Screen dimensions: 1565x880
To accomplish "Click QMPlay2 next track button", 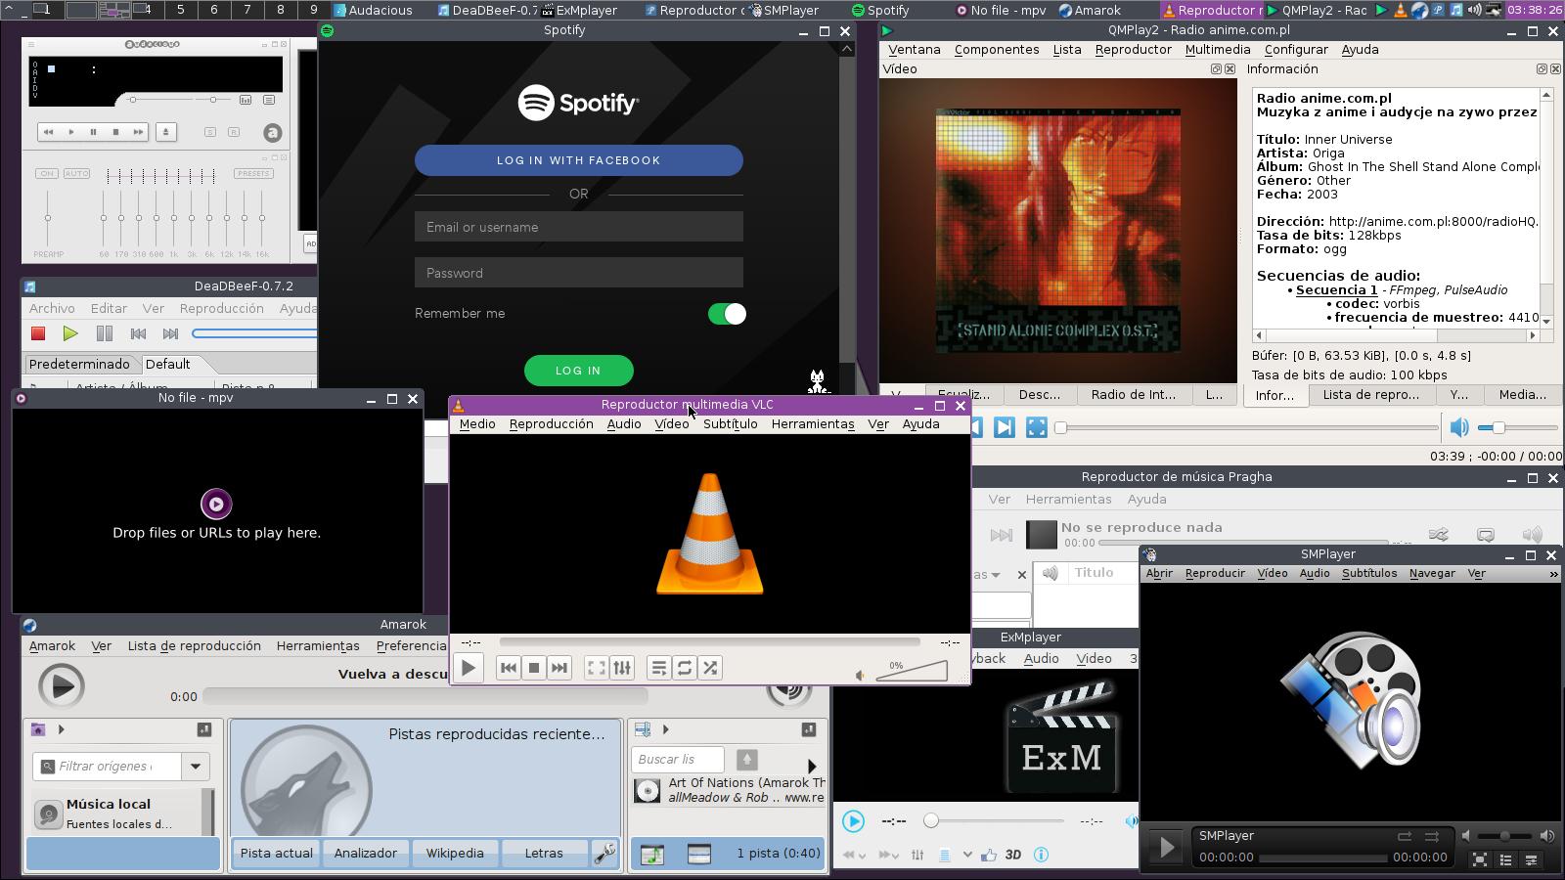I will pyautogui.click(x=1005, y=427).
